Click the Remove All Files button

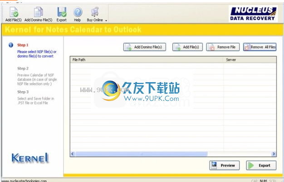click(260, 47)
